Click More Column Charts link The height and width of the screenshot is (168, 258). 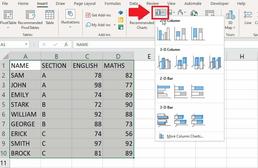point(185,136)
